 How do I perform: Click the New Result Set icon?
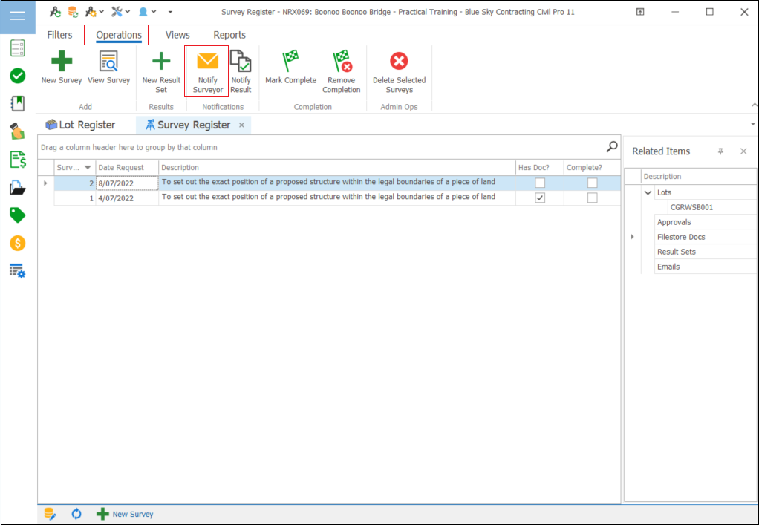point(161,62)
